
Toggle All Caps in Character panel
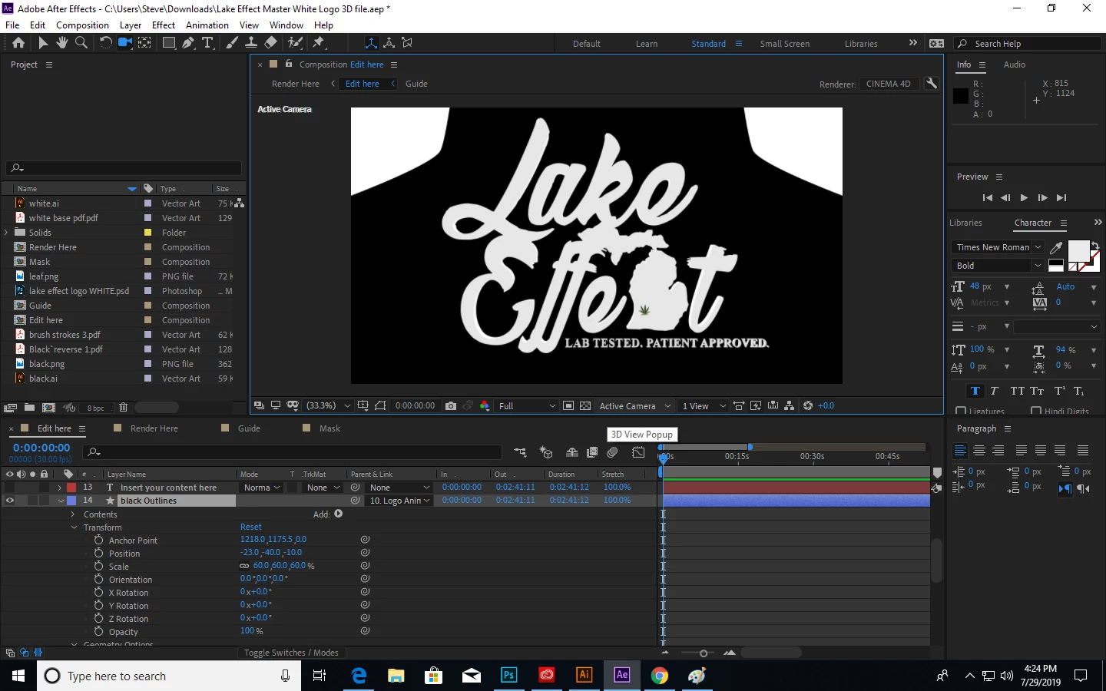tap(1017, 391)
